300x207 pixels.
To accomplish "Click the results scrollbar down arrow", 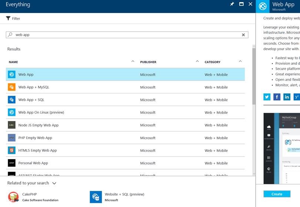I will [x=254, y=174].
